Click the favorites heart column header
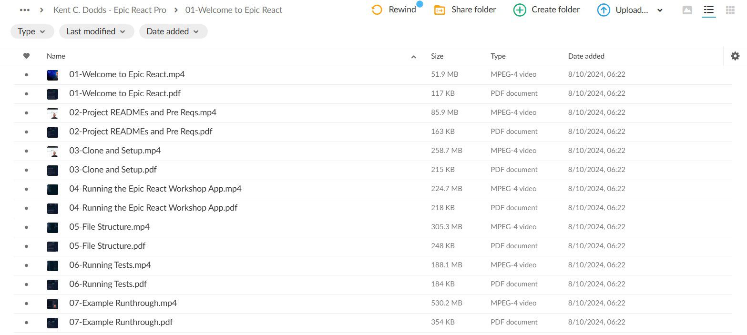The height and width of the screenshot is (335, 747). 26,56
